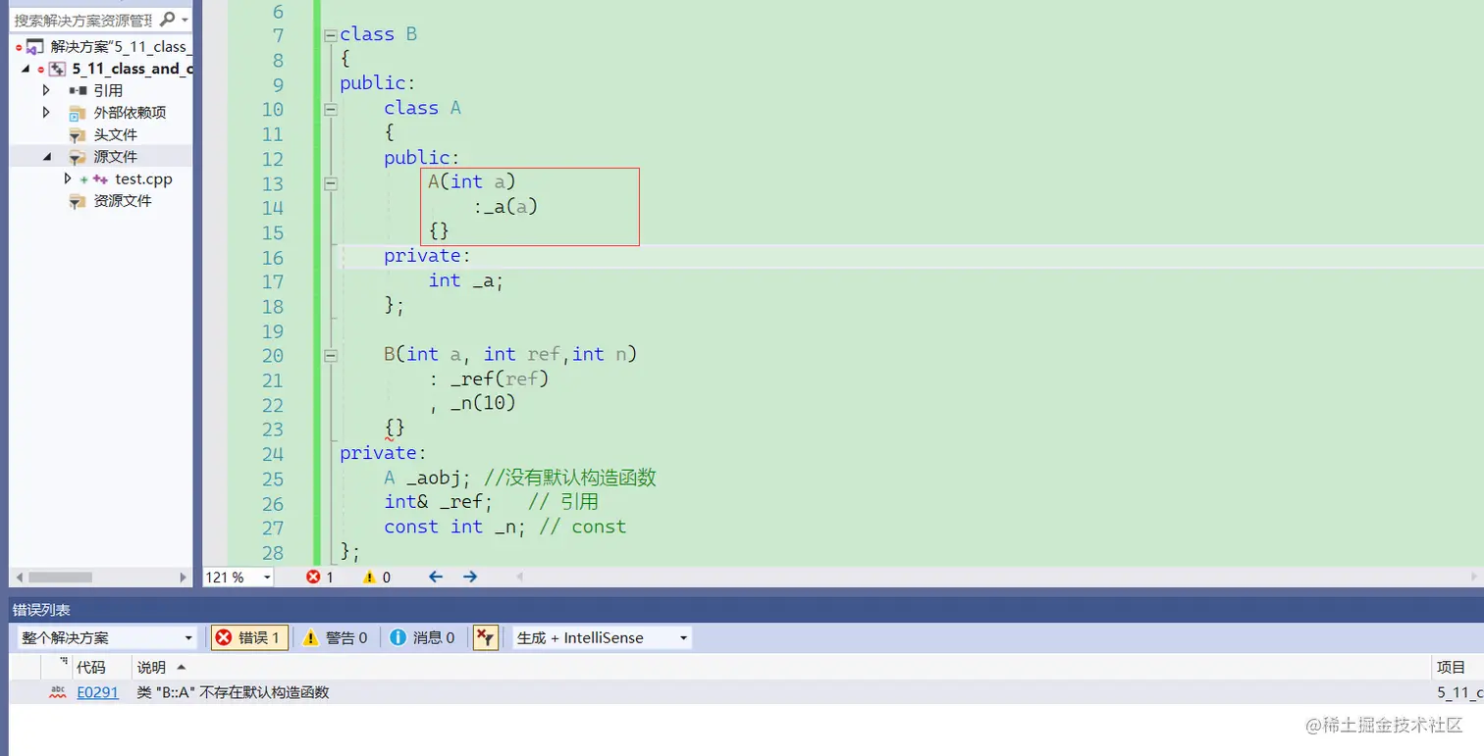Click the warning count indicator in editor
The width and height of the screenshot is (1484, 756).
coord(377,578)
